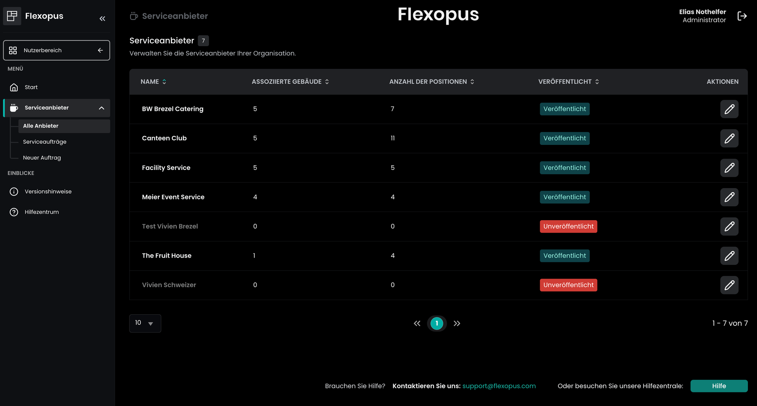Edit the Vivien Schweizer provider entry
Image resolution: width=757 pixels, height=406 pixels.
coord(729,285)
